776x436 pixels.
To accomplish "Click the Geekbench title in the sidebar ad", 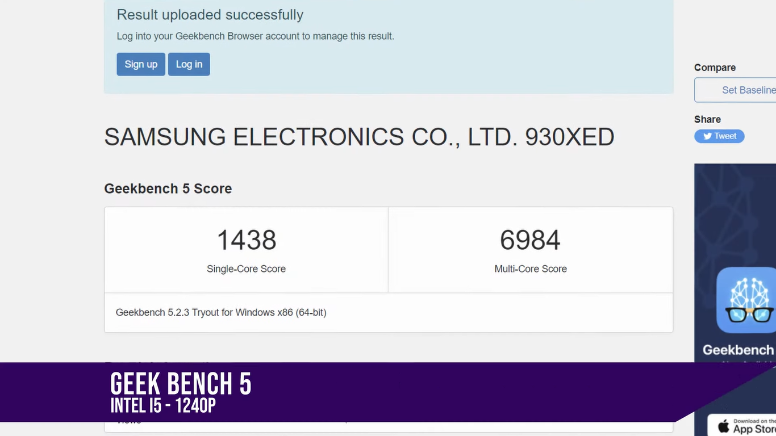I will (739, 350).
